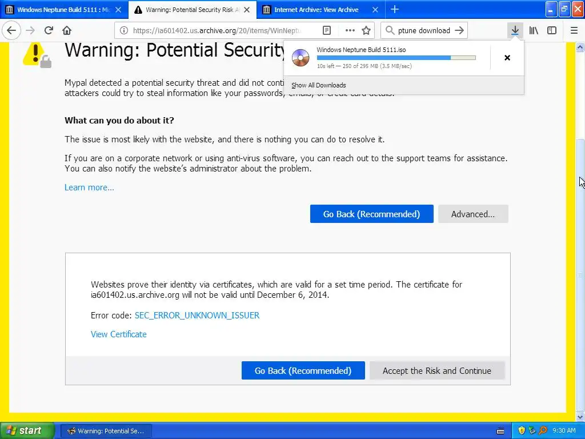Reload the current page
Viewport: 585px width, 439px height.
click(49, 30)
